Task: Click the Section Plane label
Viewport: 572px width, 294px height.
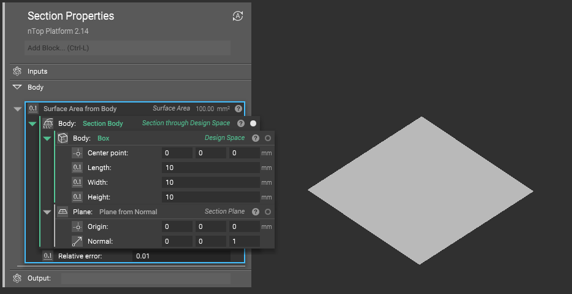Action: (x=225, y=212)
